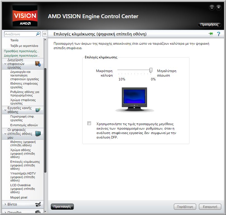Collapse Διαχείριση επιφανειών εργασίας section chevron
Screen dimensions: 226x215
pos(5,64)
